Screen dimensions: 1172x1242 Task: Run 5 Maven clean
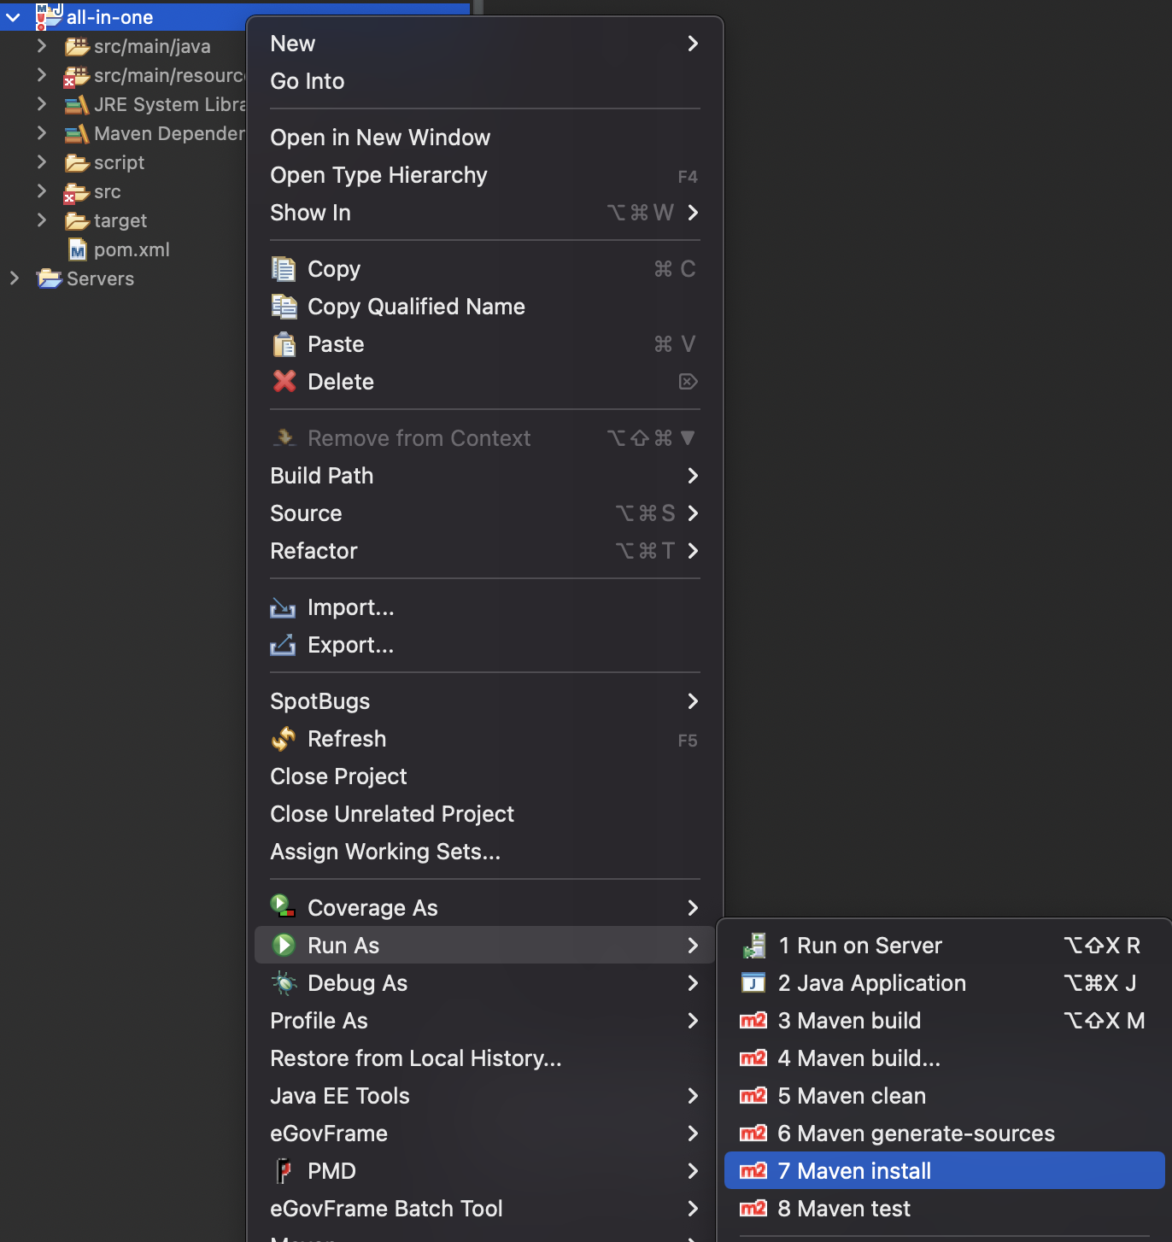pos(945,1096)
